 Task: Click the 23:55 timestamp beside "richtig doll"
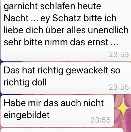click(119, 87)
